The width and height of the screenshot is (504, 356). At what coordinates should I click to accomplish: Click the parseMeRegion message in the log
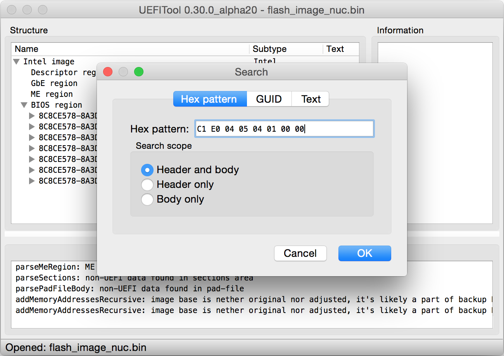point(55,267)
